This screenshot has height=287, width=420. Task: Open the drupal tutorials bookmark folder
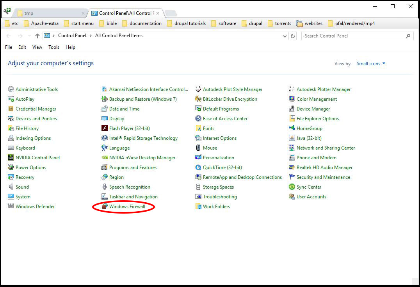187,23
